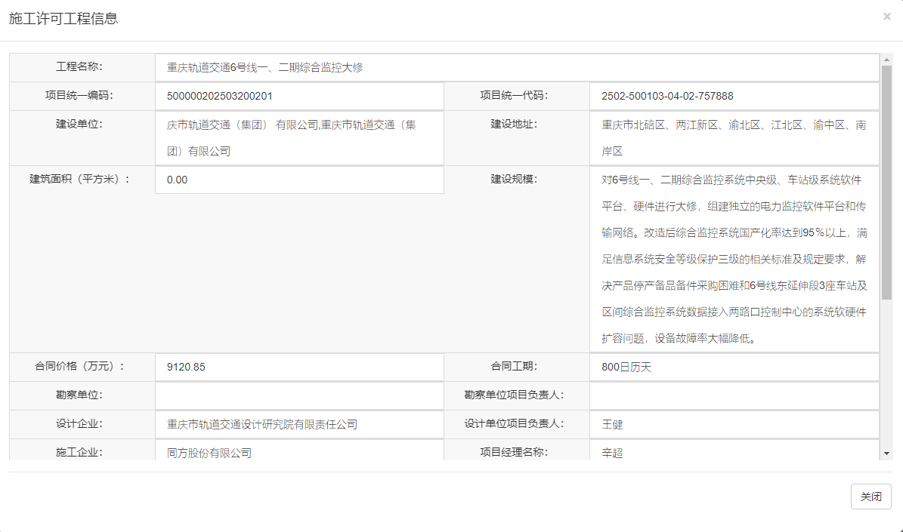This screenshot has width=903, height=532.
Task: Click the scrollbar up arrow
Action: [x=886, y=59]
